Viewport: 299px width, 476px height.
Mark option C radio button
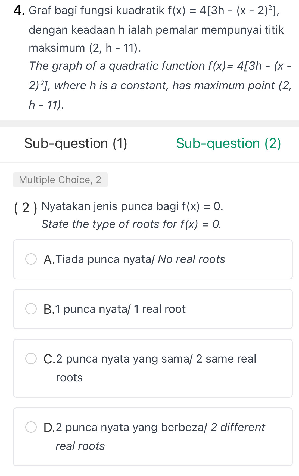coord(31,358)
